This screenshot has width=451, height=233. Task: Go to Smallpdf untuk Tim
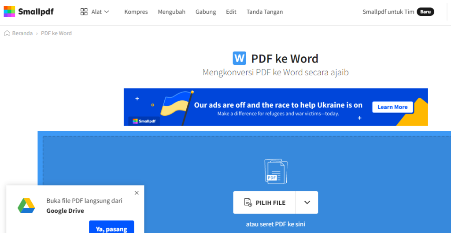388,12
